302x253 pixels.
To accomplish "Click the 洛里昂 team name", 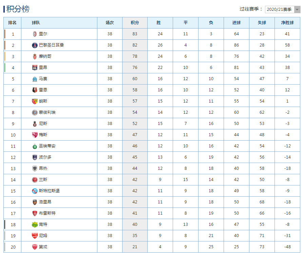I will pyautogui.click(x=45, y=202).
